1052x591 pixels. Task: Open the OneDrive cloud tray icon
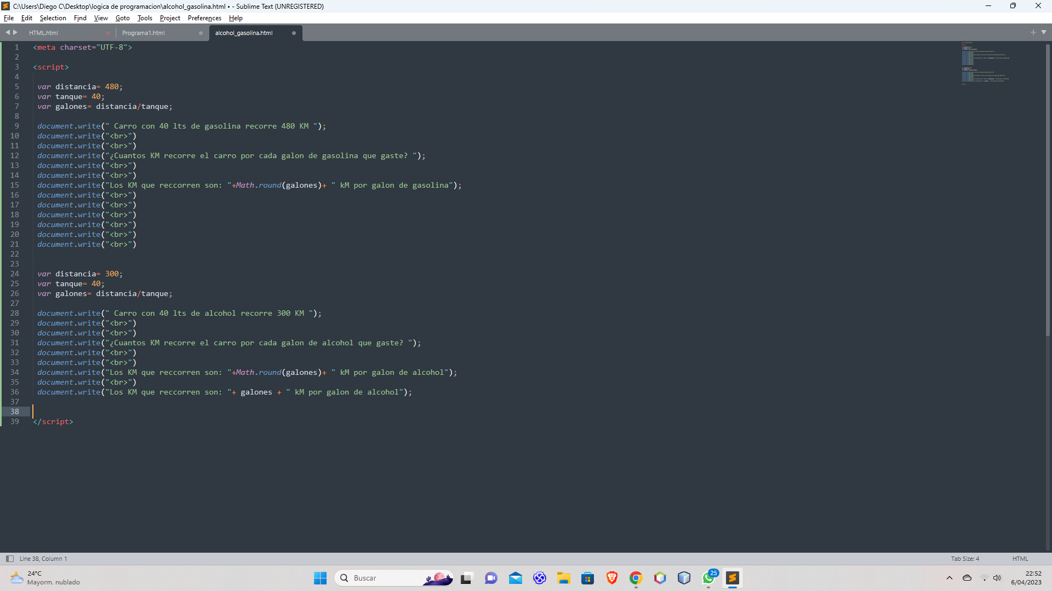[967, 578]
